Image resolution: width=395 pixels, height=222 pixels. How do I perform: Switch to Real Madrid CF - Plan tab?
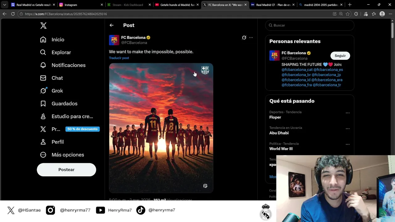pyautogui.click(x=273, y=5)
